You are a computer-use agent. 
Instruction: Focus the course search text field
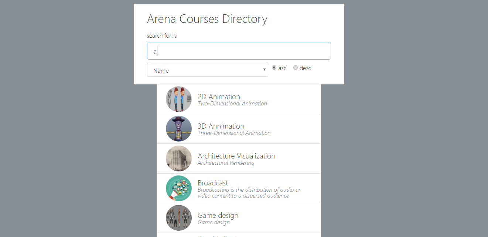[239, 51]
